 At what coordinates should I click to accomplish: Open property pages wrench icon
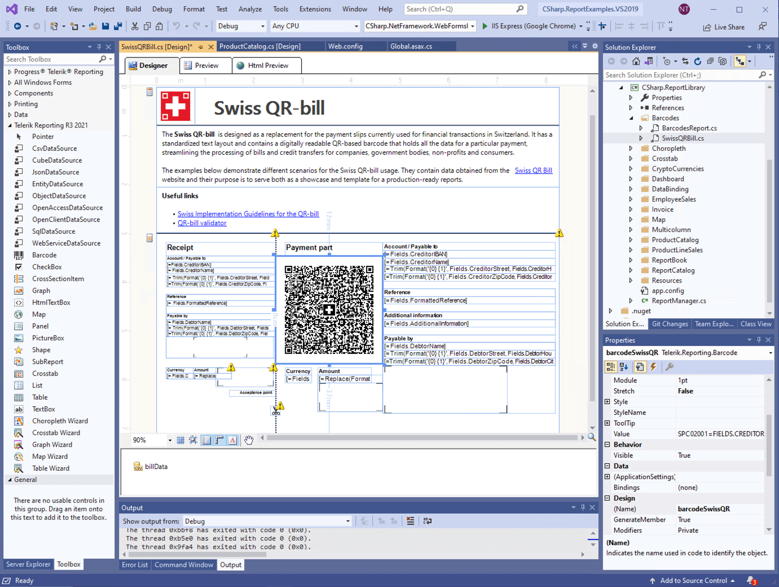pos(670,367)
